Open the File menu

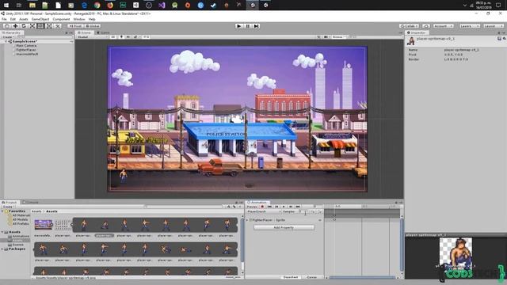pos(4,19)
